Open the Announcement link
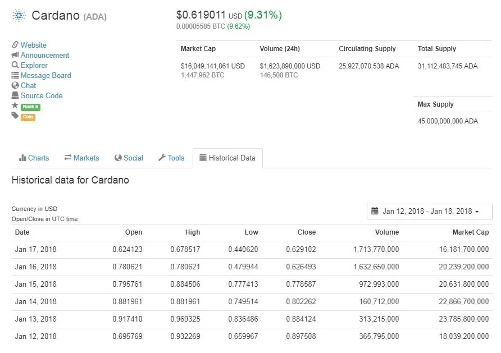The height and width of the screenshot is (353, 501). coord(45,55)
